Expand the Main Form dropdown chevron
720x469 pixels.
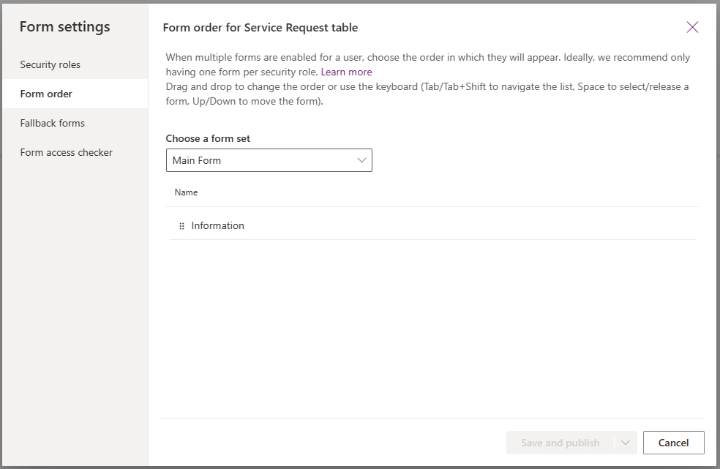pos(361,160)
